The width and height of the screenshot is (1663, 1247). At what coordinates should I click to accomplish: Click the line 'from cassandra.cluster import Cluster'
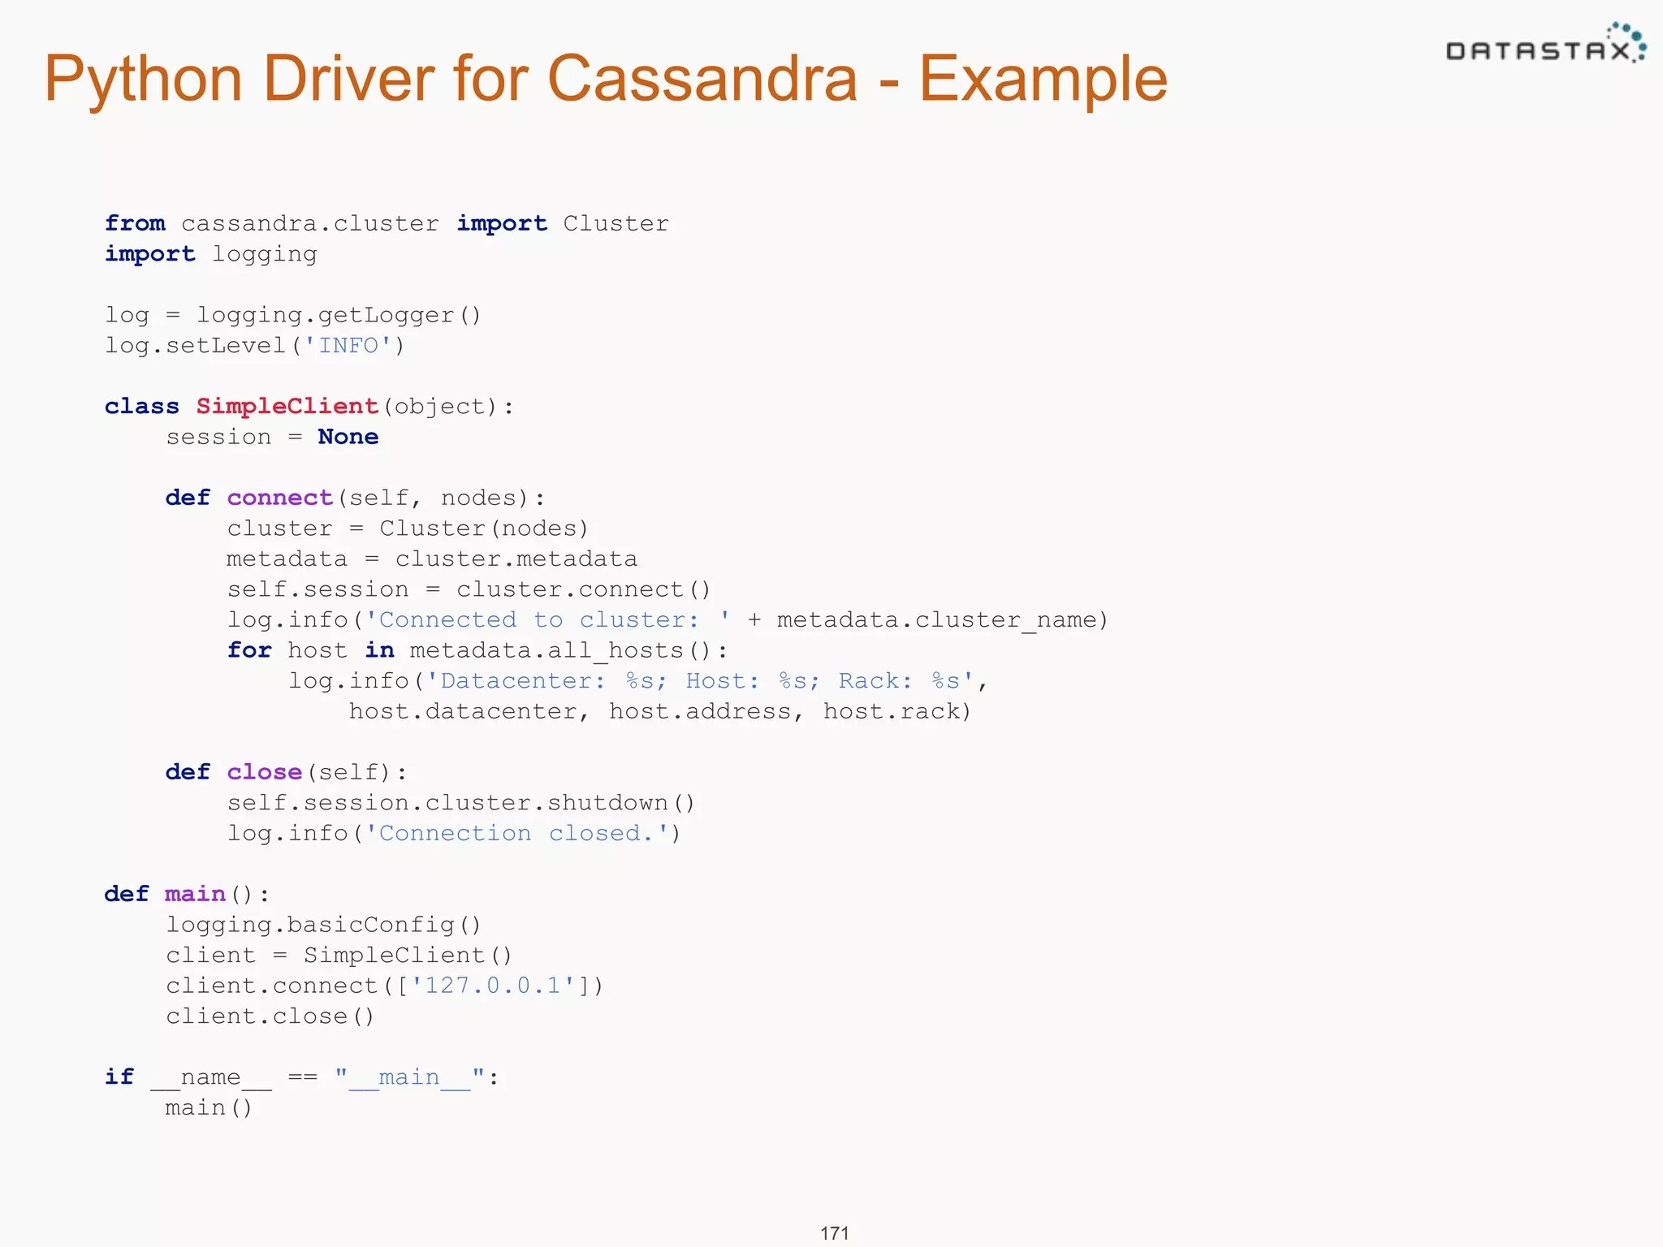387,223
